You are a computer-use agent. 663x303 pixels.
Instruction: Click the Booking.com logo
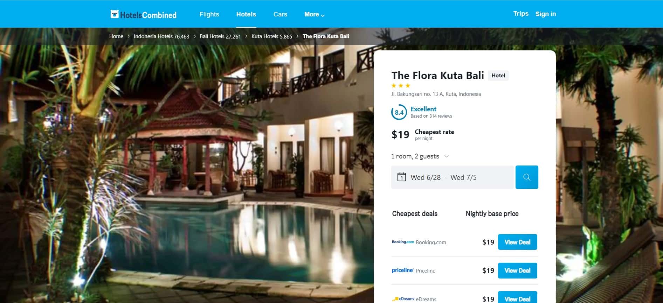(x=403, y=242)
